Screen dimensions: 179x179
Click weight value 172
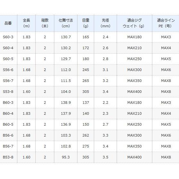(86, 48)
